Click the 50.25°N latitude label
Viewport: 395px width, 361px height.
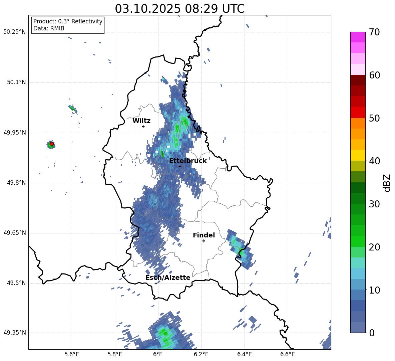[x=15, y=32]
